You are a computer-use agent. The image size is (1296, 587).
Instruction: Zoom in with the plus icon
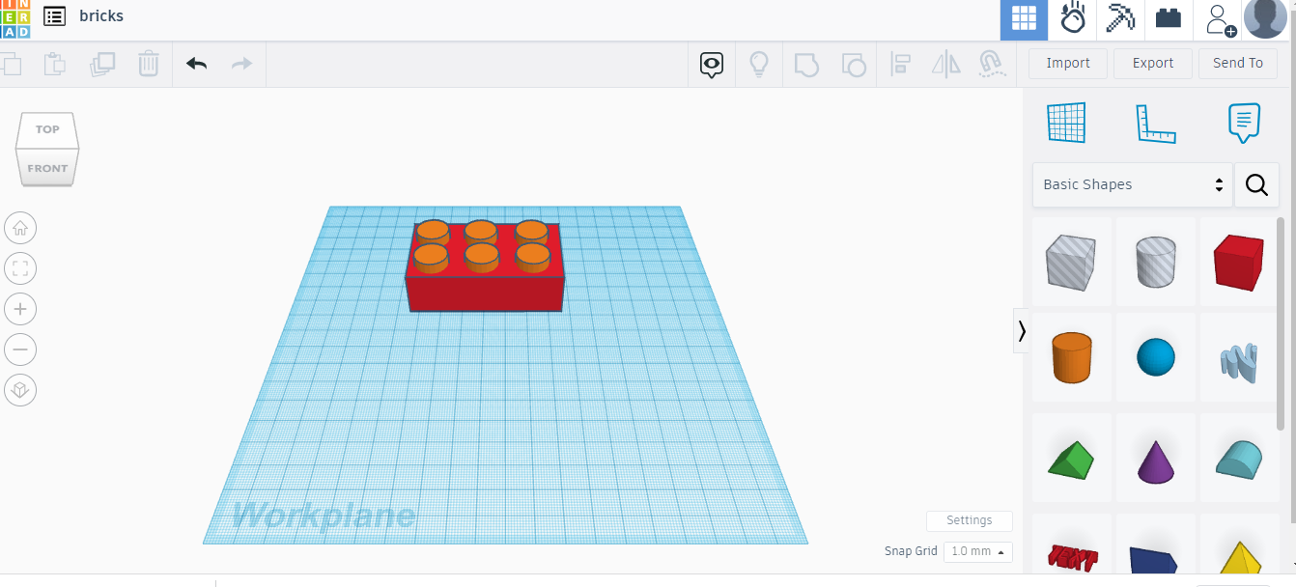tap(20, 309)
